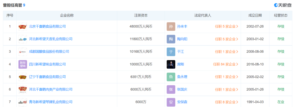Click the 存续 status for 北京千喜鹤食品
Screen dimensions: 294x107
(281, 27)
